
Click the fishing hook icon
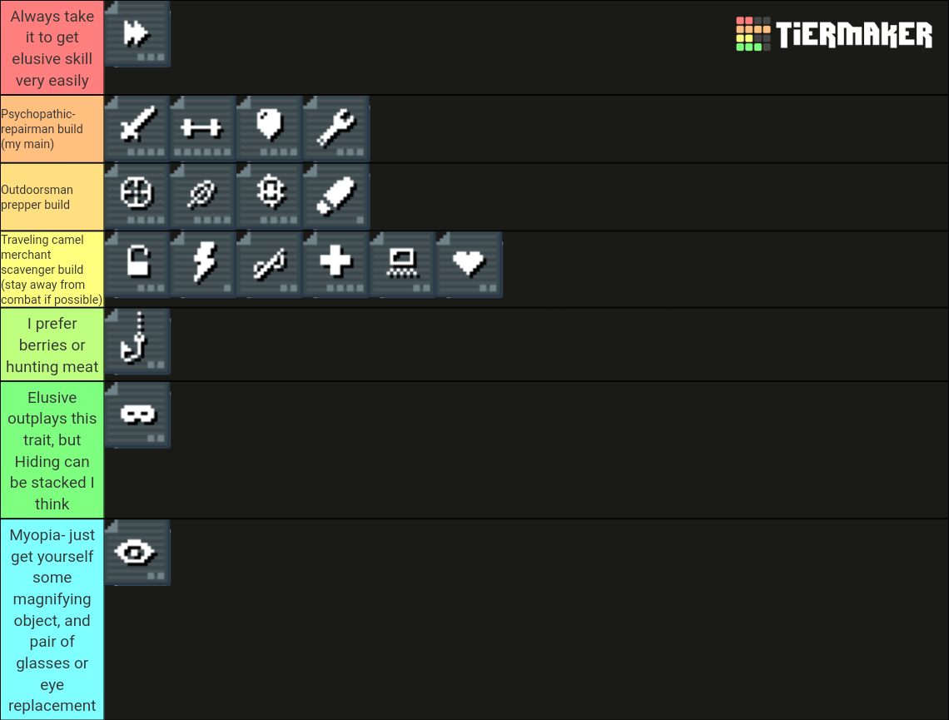pos(137,341)
